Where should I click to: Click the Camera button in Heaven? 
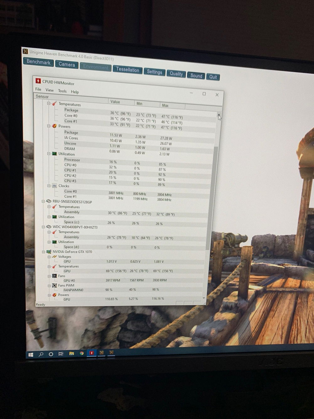coord(67,64)
